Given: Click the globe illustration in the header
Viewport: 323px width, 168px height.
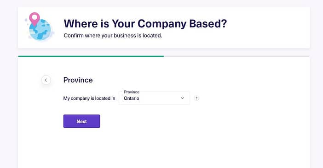Looking at the screenshot, I should [x=40, y=29].
